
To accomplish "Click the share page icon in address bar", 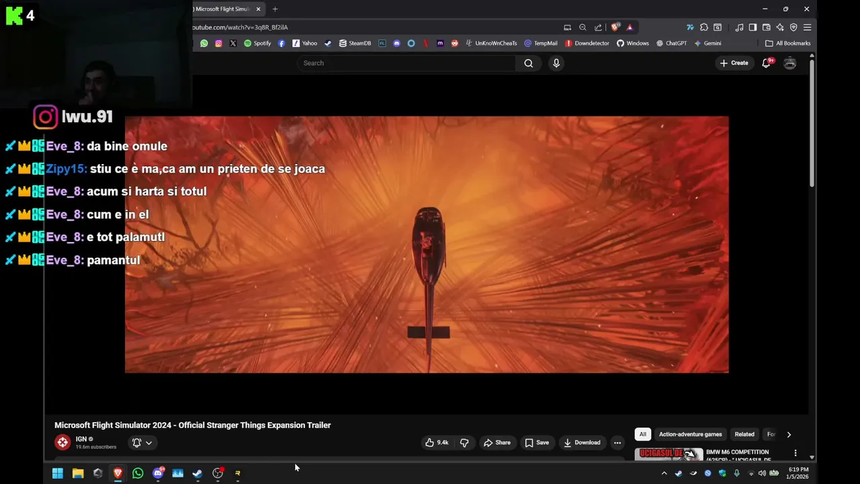I will click(x=598, y=28).
